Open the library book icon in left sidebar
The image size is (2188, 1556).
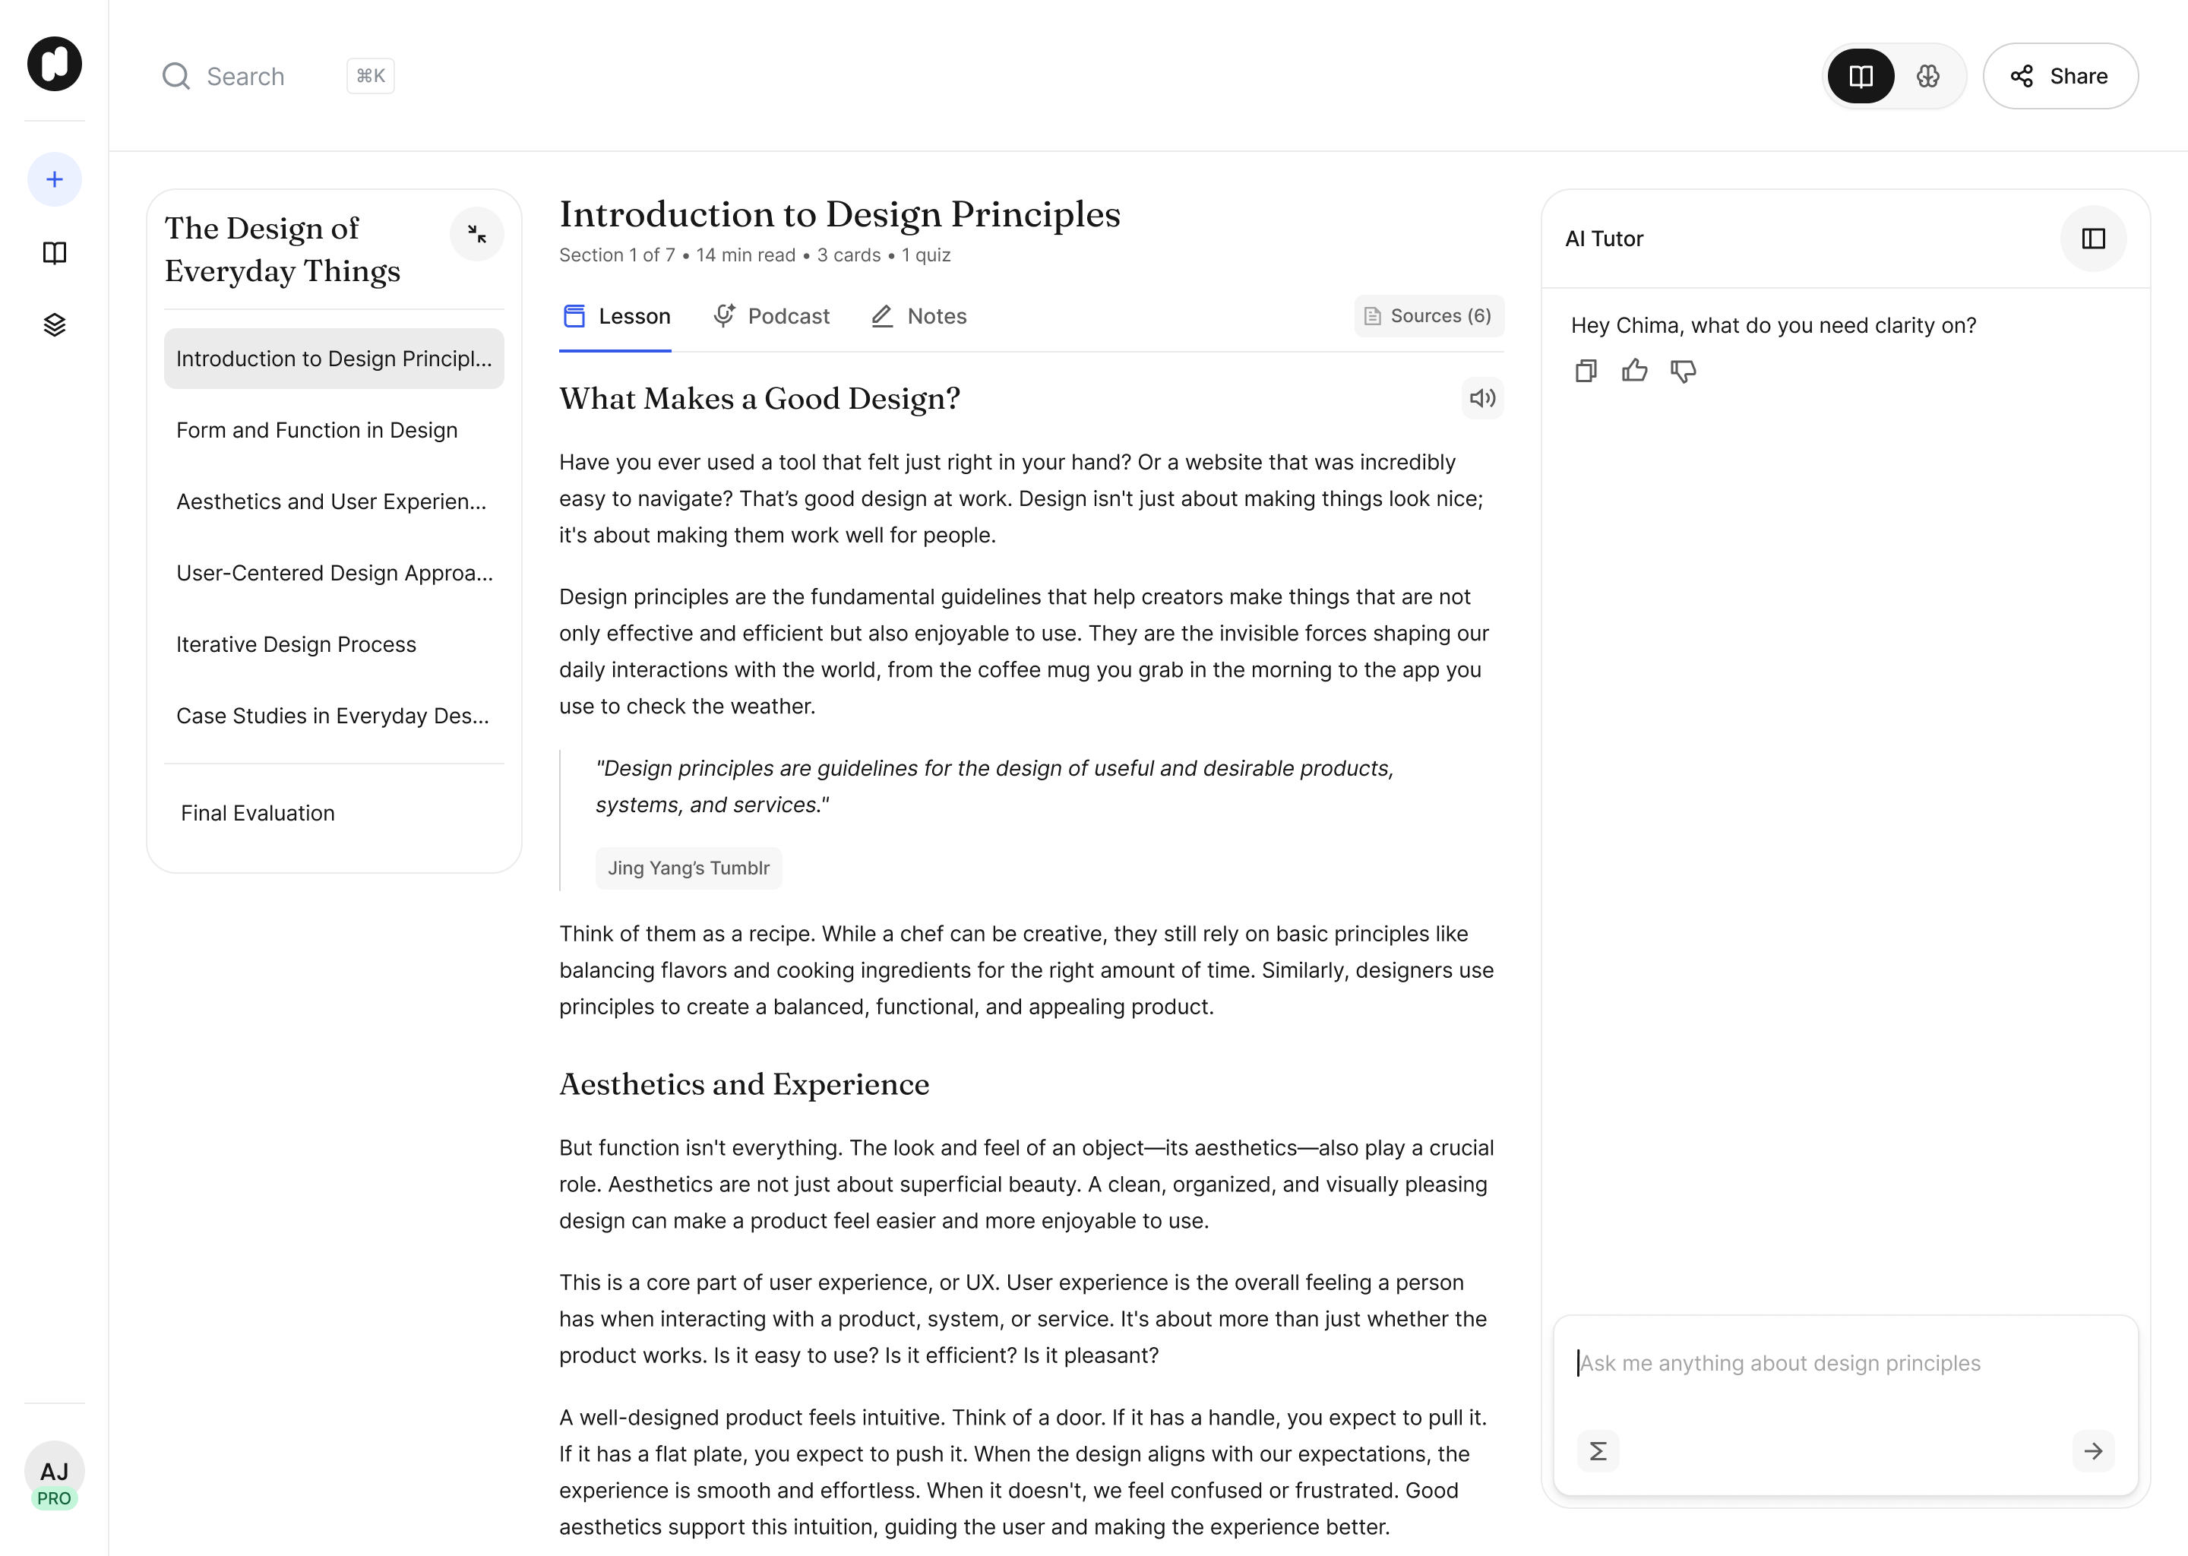55,253
